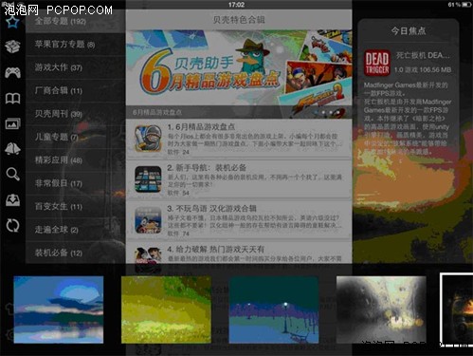
Task: Open the book icon in sidebar
Action: pyautogui.click(x=12, y=99)
